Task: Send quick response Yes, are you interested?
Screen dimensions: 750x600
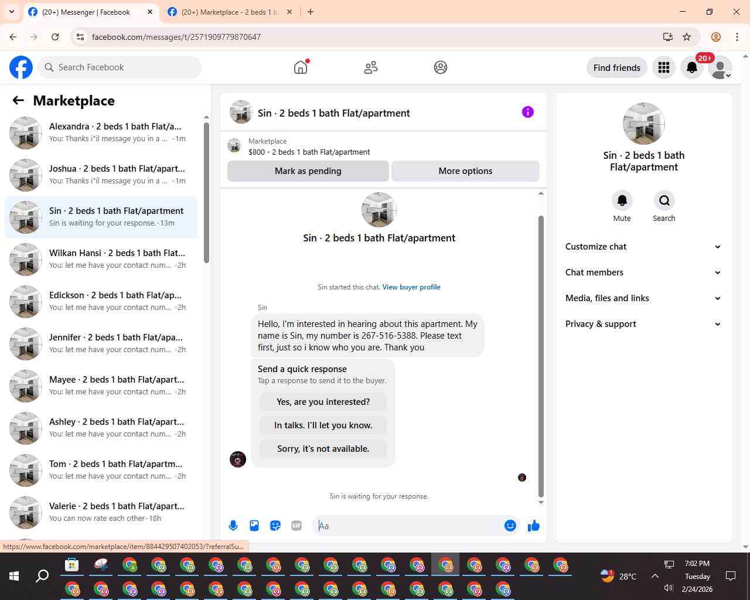Action: click(323, 402)
